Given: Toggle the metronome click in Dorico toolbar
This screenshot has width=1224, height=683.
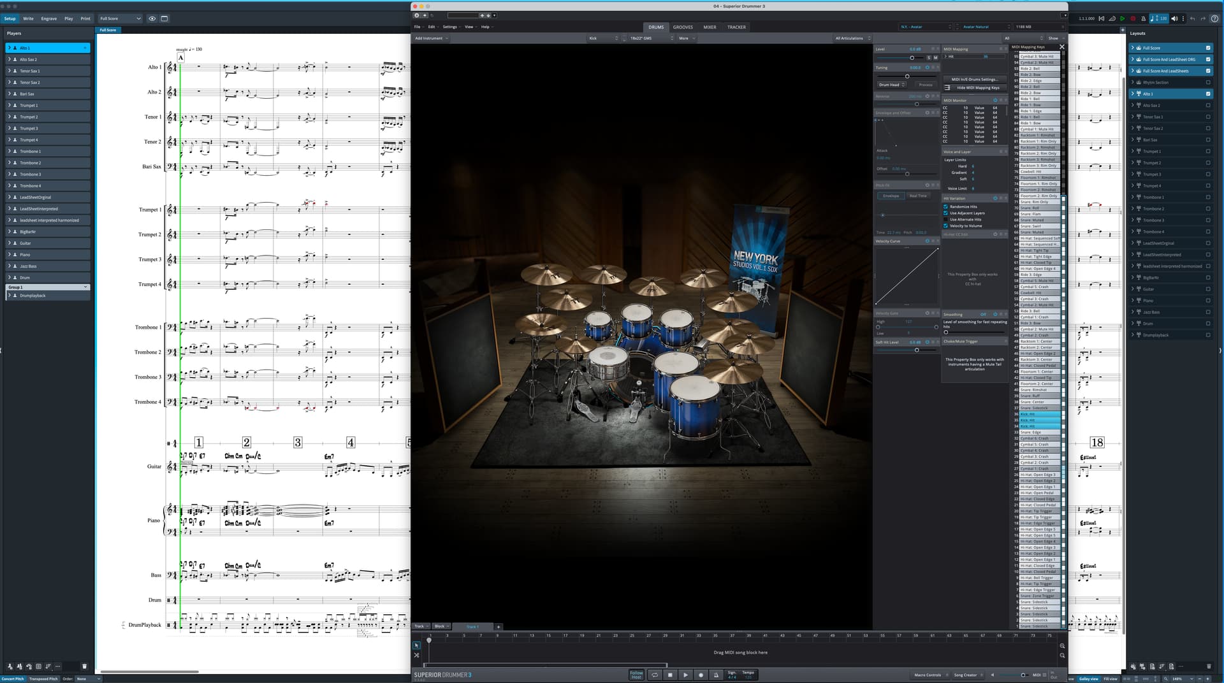Looking at the screenshot, I should click(1142, 18).
